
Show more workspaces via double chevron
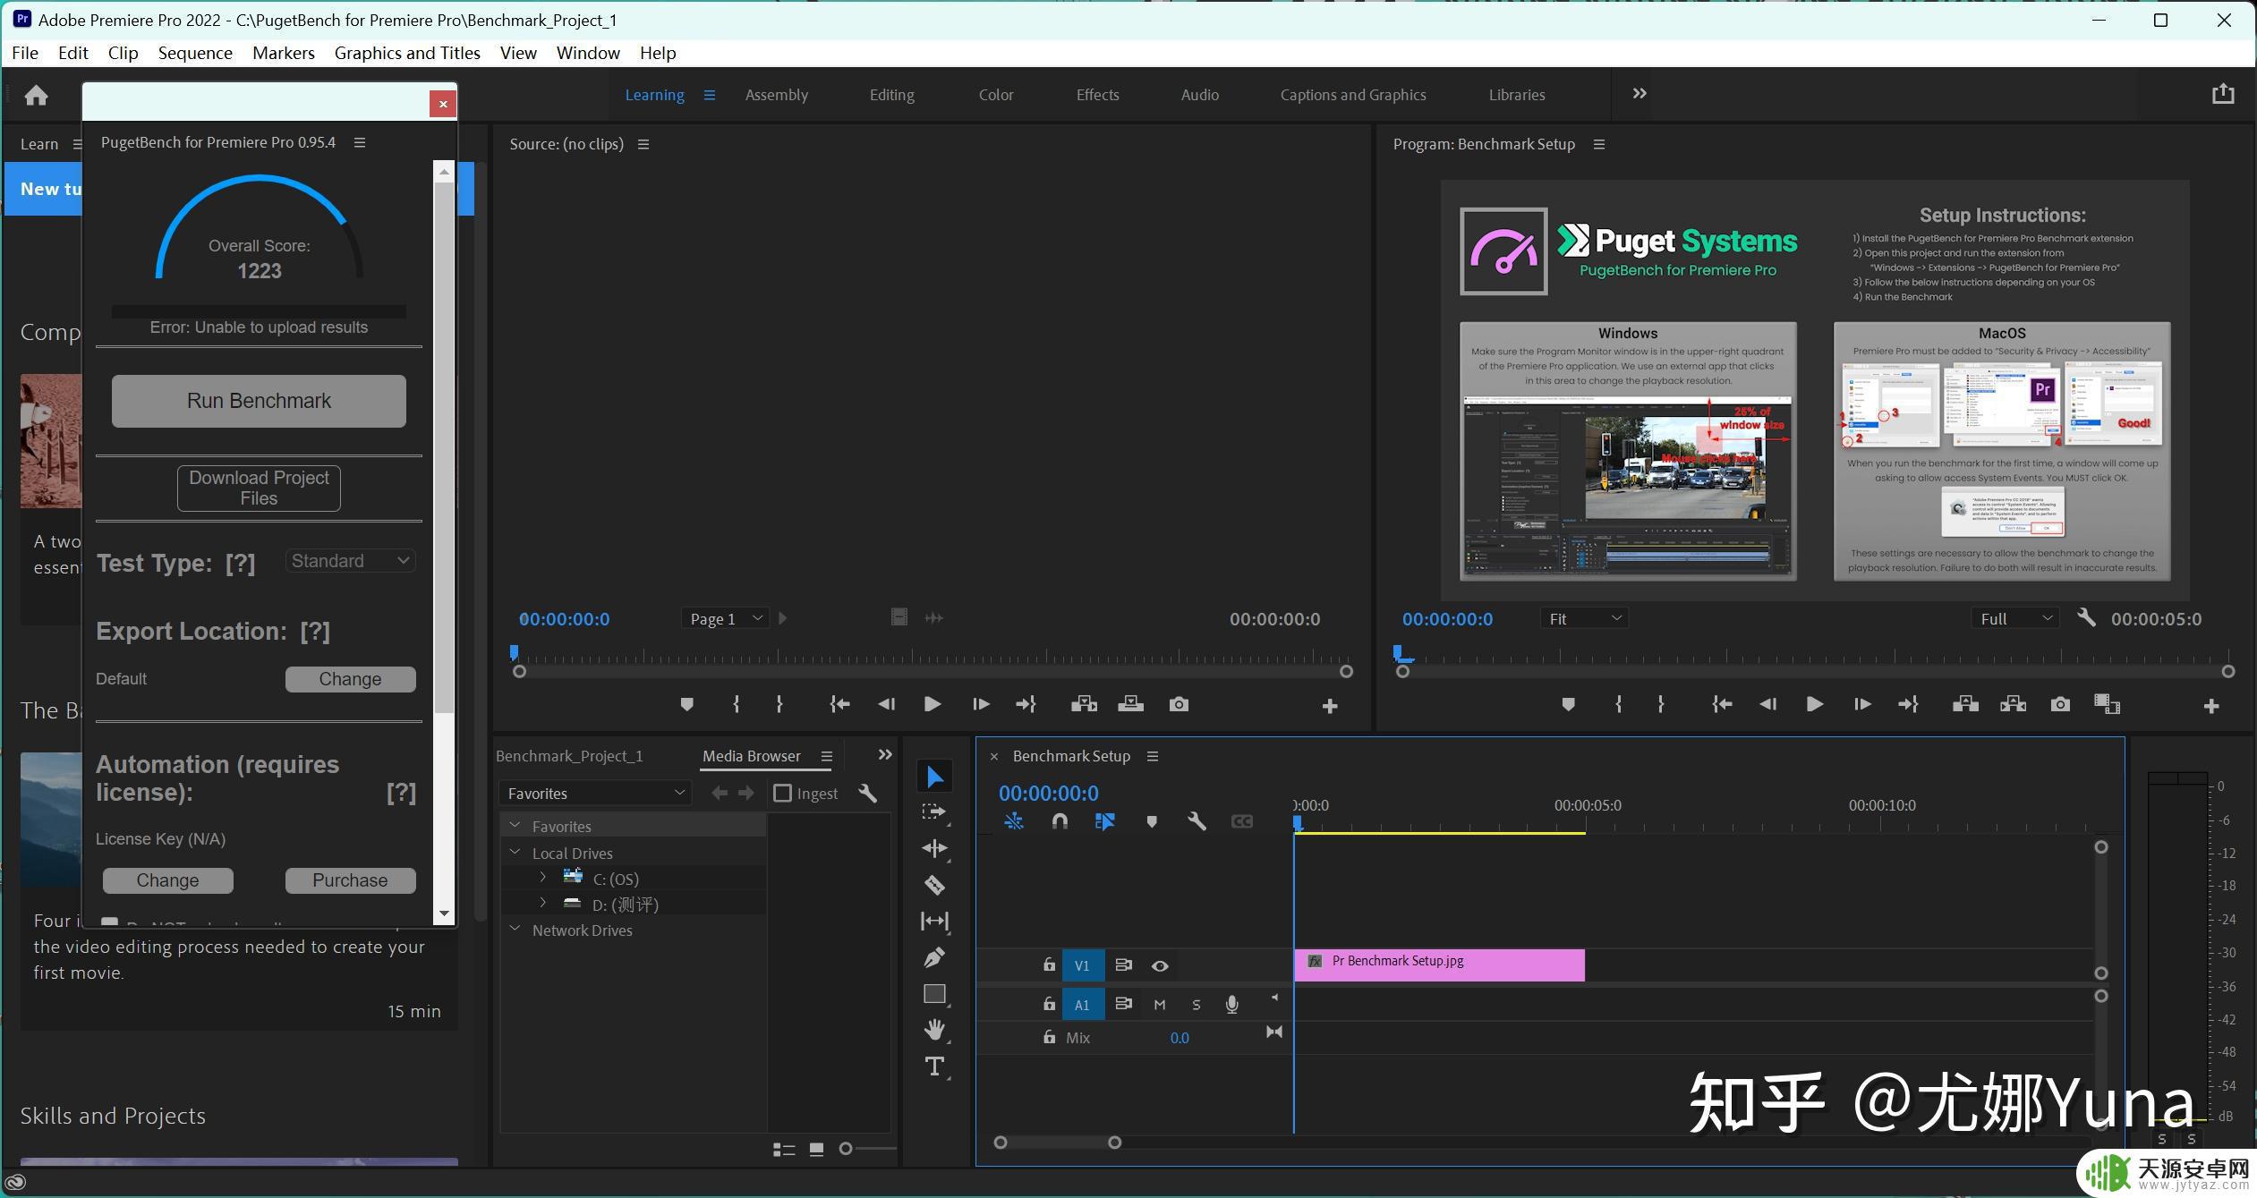(1639, 94)
